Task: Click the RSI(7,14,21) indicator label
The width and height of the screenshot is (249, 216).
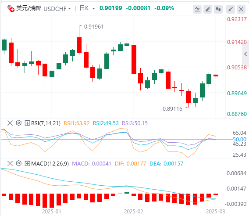Action: (46, 123)
